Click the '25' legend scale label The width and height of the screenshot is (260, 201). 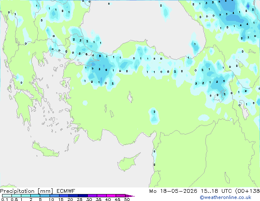point(80,199)
